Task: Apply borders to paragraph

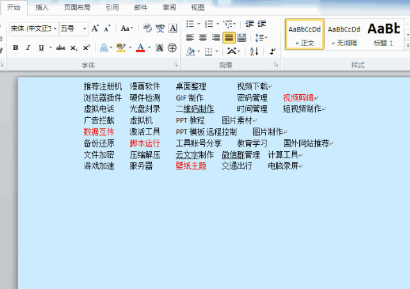Action: [x=208, y=51]
